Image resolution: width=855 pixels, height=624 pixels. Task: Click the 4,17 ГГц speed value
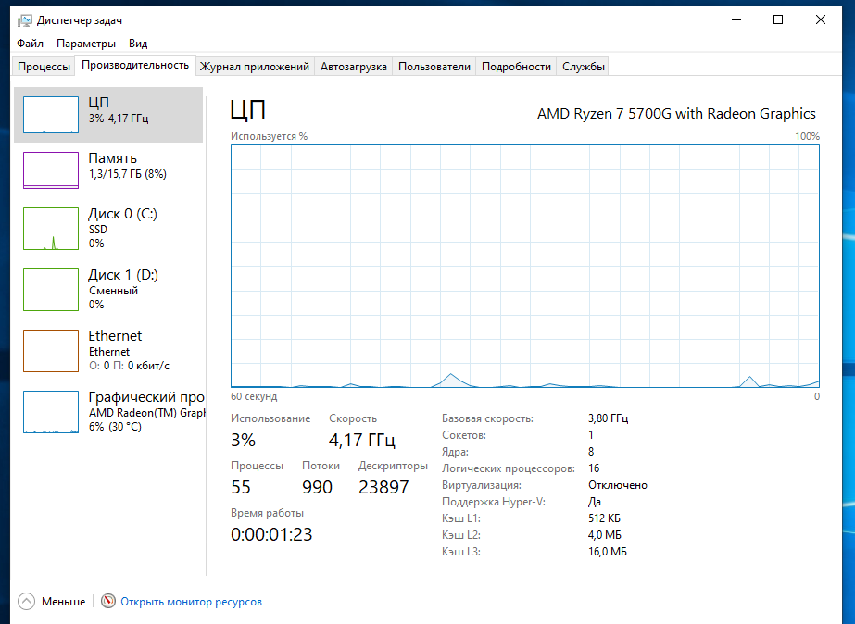[362, 440]
